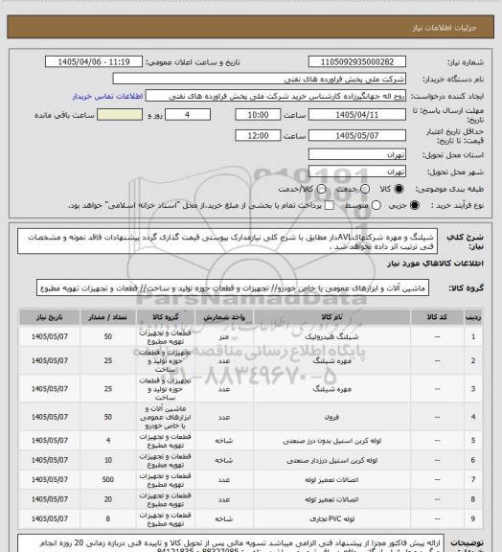The width and height of the screenshot is (502, 552).
Task: Click the item name فرول
Action: (x=331, y=417)
